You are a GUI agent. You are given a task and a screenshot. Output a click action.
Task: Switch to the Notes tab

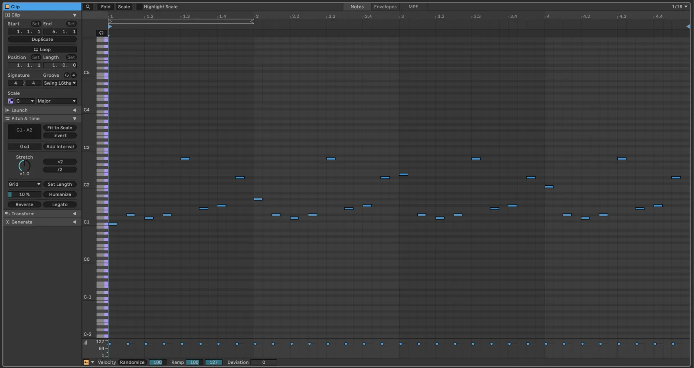click(x=357, y=7)
